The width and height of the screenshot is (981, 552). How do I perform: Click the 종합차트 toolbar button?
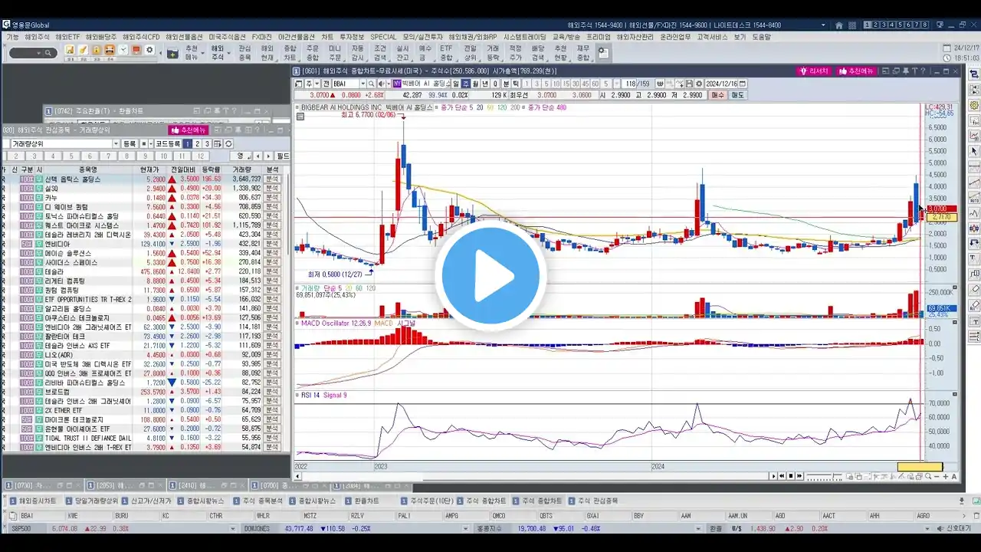point(290,52)
